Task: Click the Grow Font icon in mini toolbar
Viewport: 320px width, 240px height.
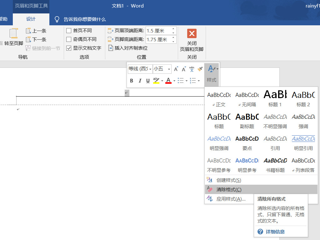Action: (x=176, y=69)
